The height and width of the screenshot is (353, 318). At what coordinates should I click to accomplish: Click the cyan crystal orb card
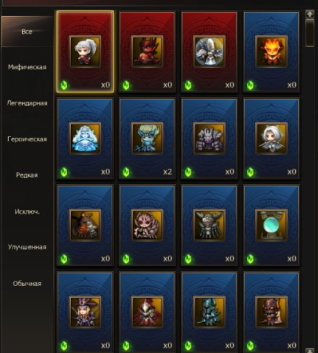(272, 226)
